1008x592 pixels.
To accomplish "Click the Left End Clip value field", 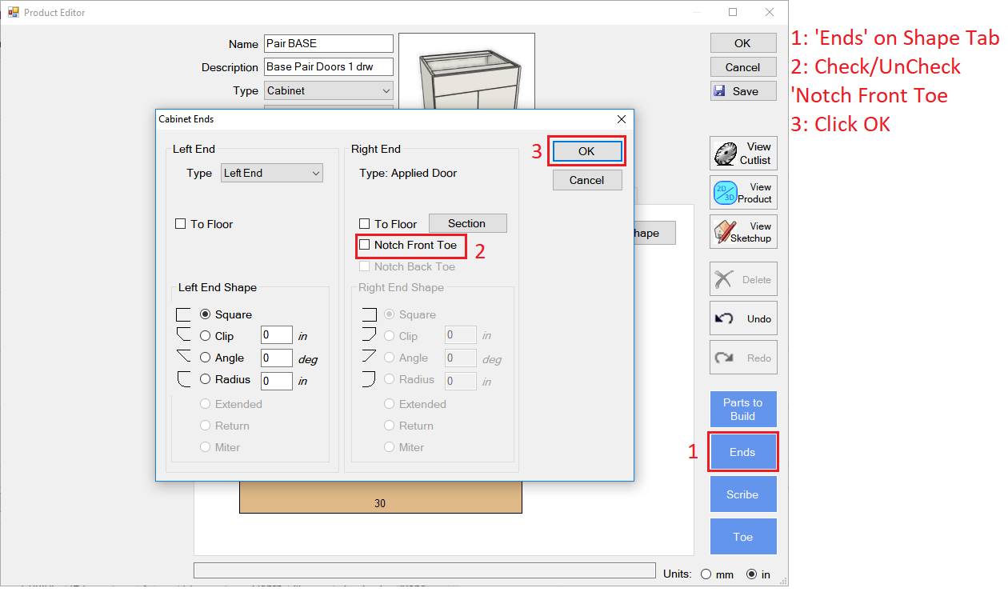I will click(x=276, y=336).
